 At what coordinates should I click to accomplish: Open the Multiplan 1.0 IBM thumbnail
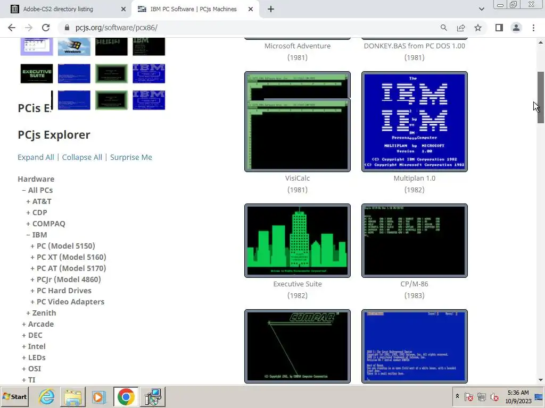click(414, 122)
